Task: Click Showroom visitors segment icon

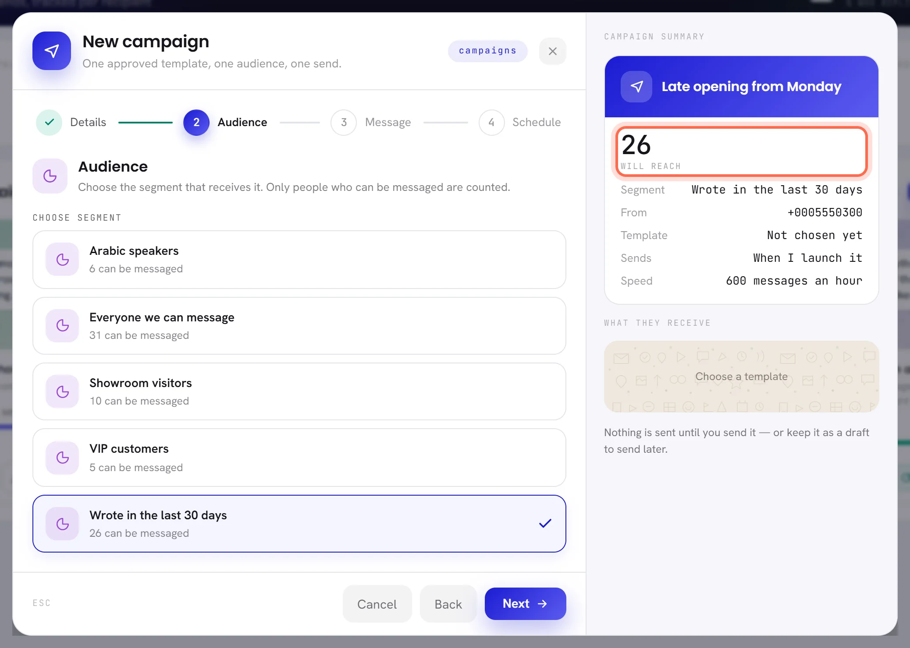Action: [63, 391]
